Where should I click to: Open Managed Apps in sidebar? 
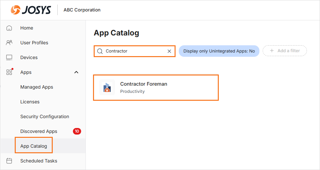click(x=37, y=87)
